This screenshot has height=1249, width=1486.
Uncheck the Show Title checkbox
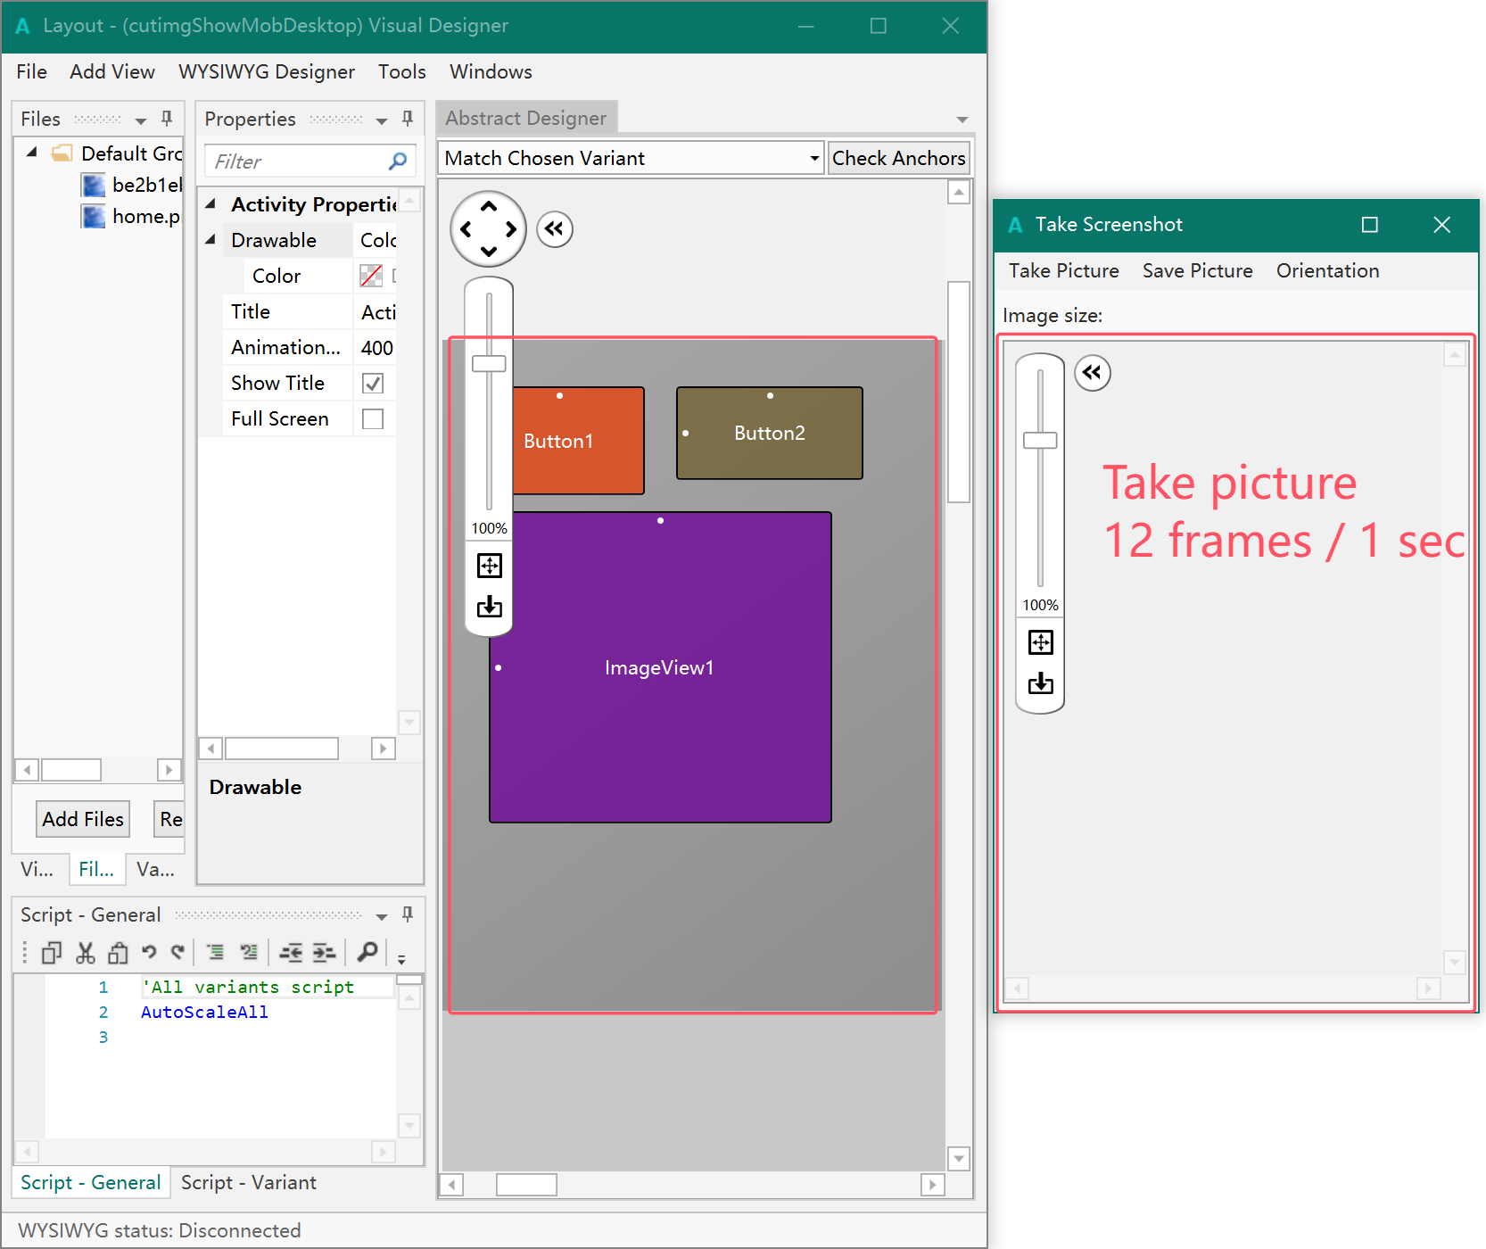tap(373, 384)
